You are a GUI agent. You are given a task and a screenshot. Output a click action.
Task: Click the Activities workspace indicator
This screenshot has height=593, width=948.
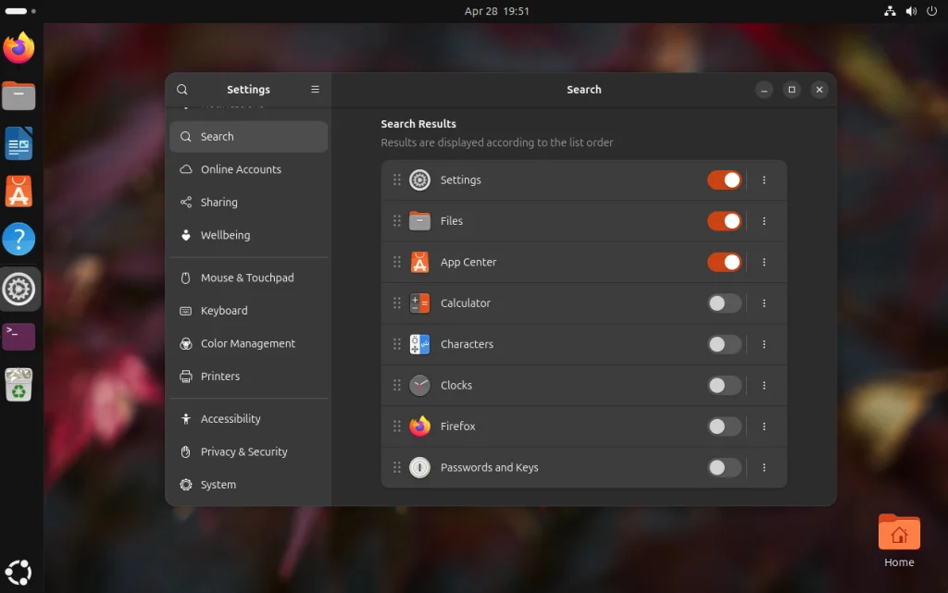20,11
